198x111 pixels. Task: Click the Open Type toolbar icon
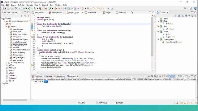[x=56, y=8]
